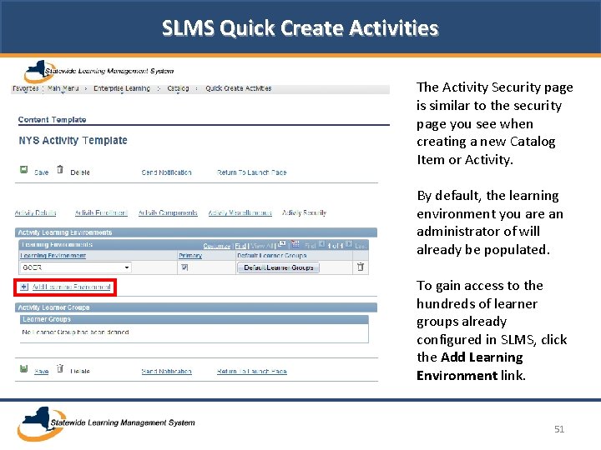601x450 pixels.
Task: Go to previous row arrow in Learning Environments
Action: point(321,244)
